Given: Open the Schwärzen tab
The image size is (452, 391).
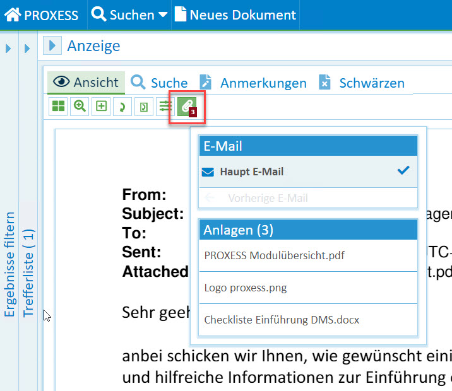Looking at the screenshot, I should point(361,83).
